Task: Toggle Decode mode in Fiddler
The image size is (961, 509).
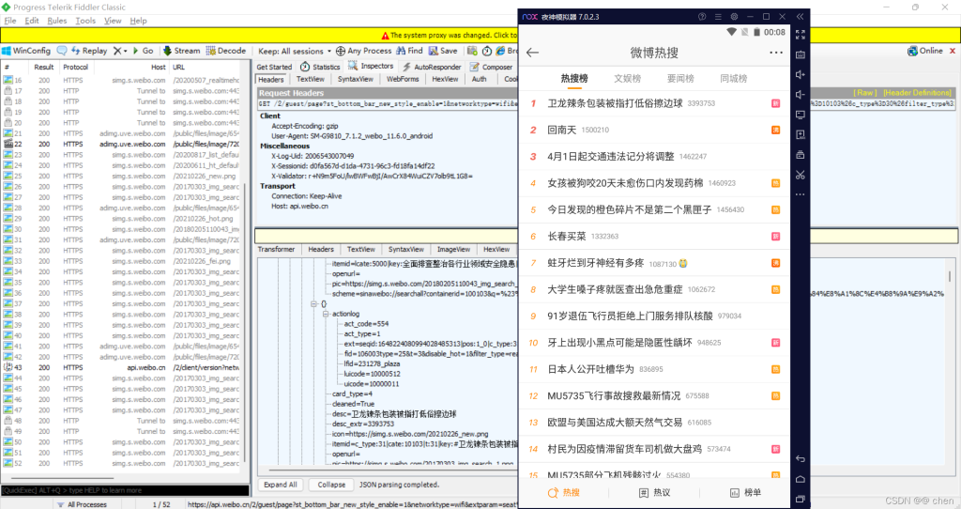Action: [x=226, y=51]
